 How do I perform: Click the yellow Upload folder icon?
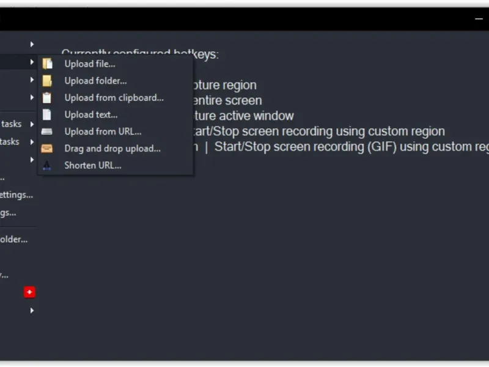click(x=47, y=81)
